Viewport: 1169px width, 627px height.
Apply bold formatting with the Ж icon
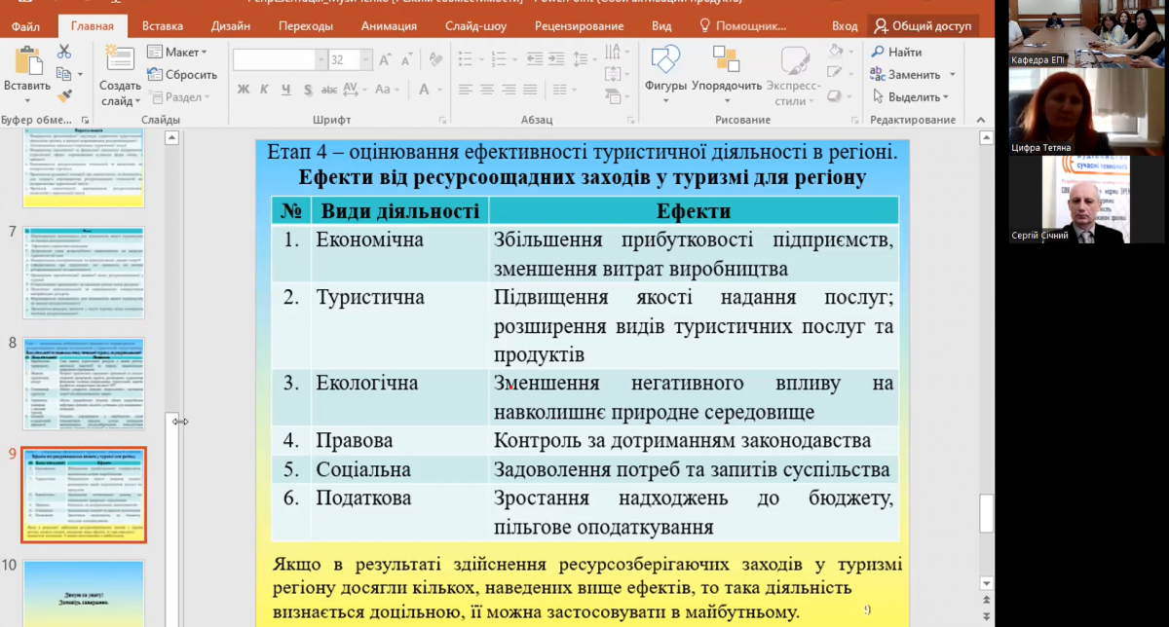[244, 90]
